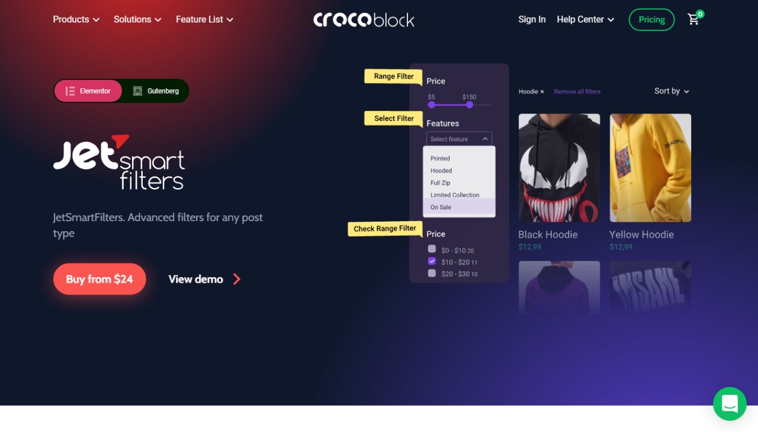The height and width of the screenshot is (432, 758).
Task: Open the Feature List menu
Action: click(x=204, y=20)
